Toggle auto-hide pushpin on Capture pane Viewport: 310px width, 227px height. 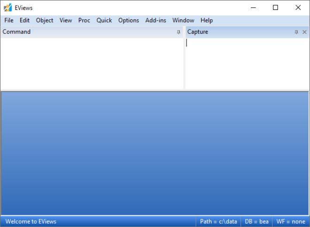[296, 32]
